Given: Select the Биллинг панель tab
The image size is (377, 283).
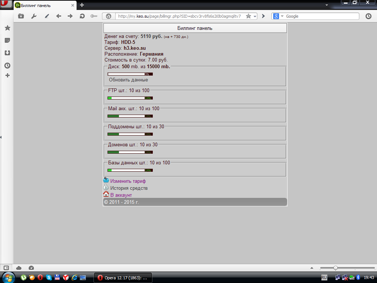Looking at the screenshot, I should (x=44, y=6).
